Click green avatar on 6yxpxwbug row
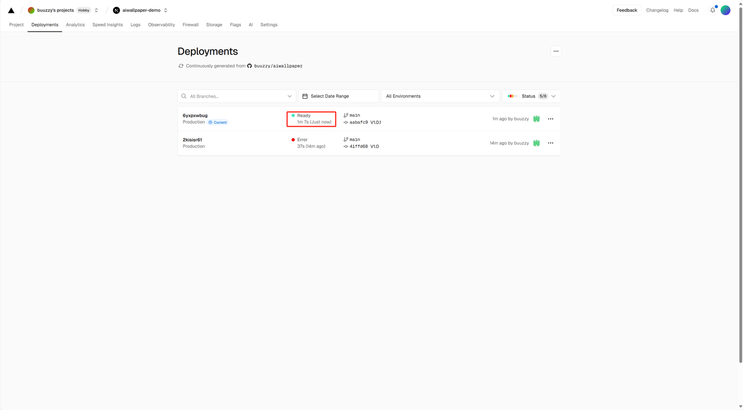The width and height of the screenshot is (743, 410). (536, 119)
